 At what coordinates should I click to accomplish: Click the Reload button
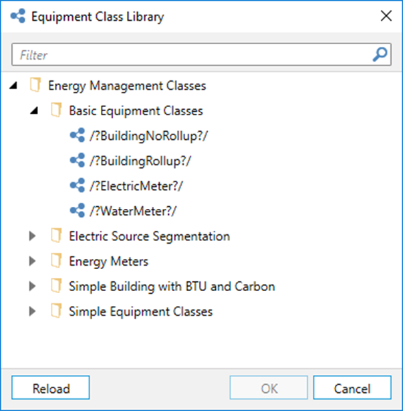coord(51,388)
